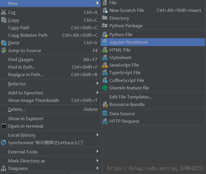Expand the Local History submenu arrow

(x=98, y=135)
